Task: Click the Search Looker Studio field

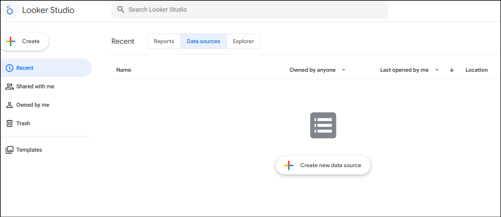Action: pos(250,10)
